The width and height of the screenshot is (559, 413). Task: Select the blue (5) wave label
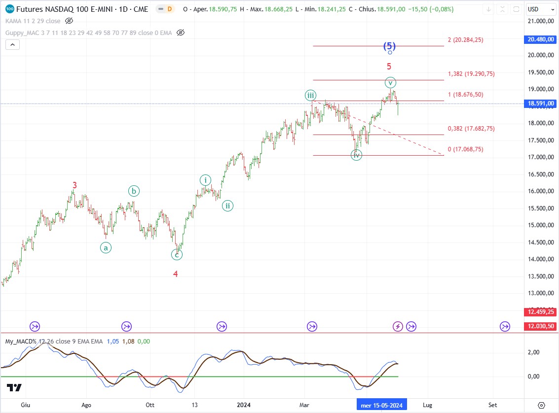point(389,45)
